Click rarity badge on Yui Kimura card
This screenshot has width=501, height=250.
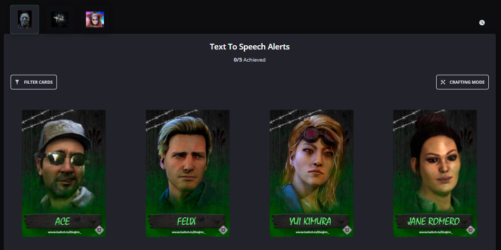[x=347, y=229]
